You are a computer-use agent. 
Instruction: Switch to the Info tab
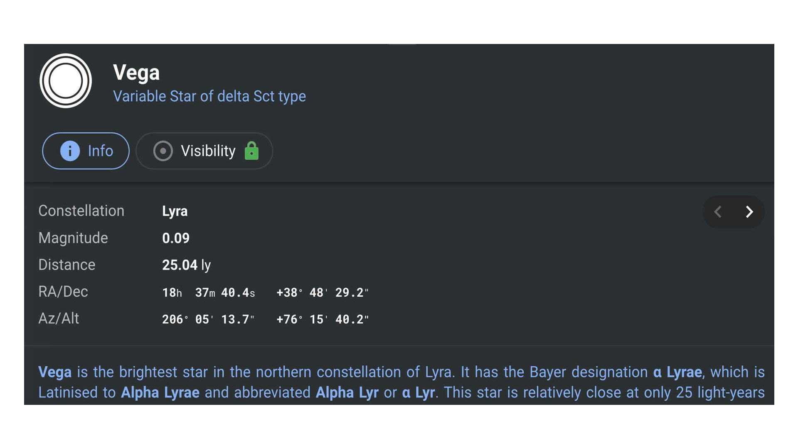click(x=86, y=151)
